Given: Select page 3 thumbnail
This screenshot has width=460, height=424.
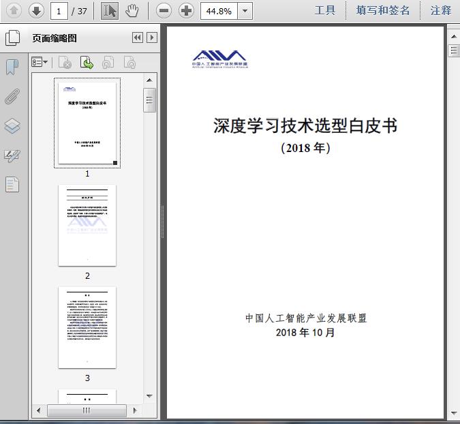Looking at the screenshot, I should (x=87, y=327).
